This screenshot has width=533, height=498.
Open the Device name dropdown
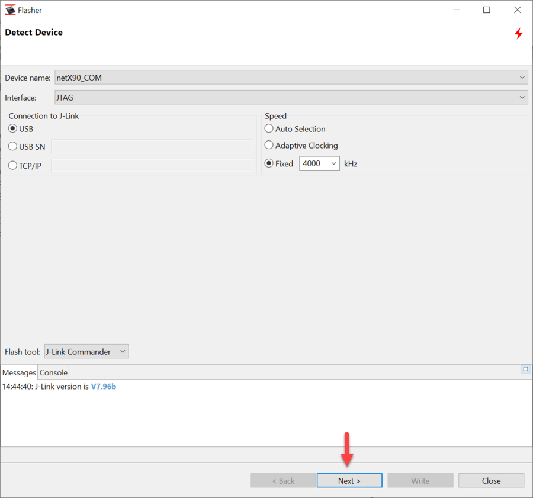522,77
